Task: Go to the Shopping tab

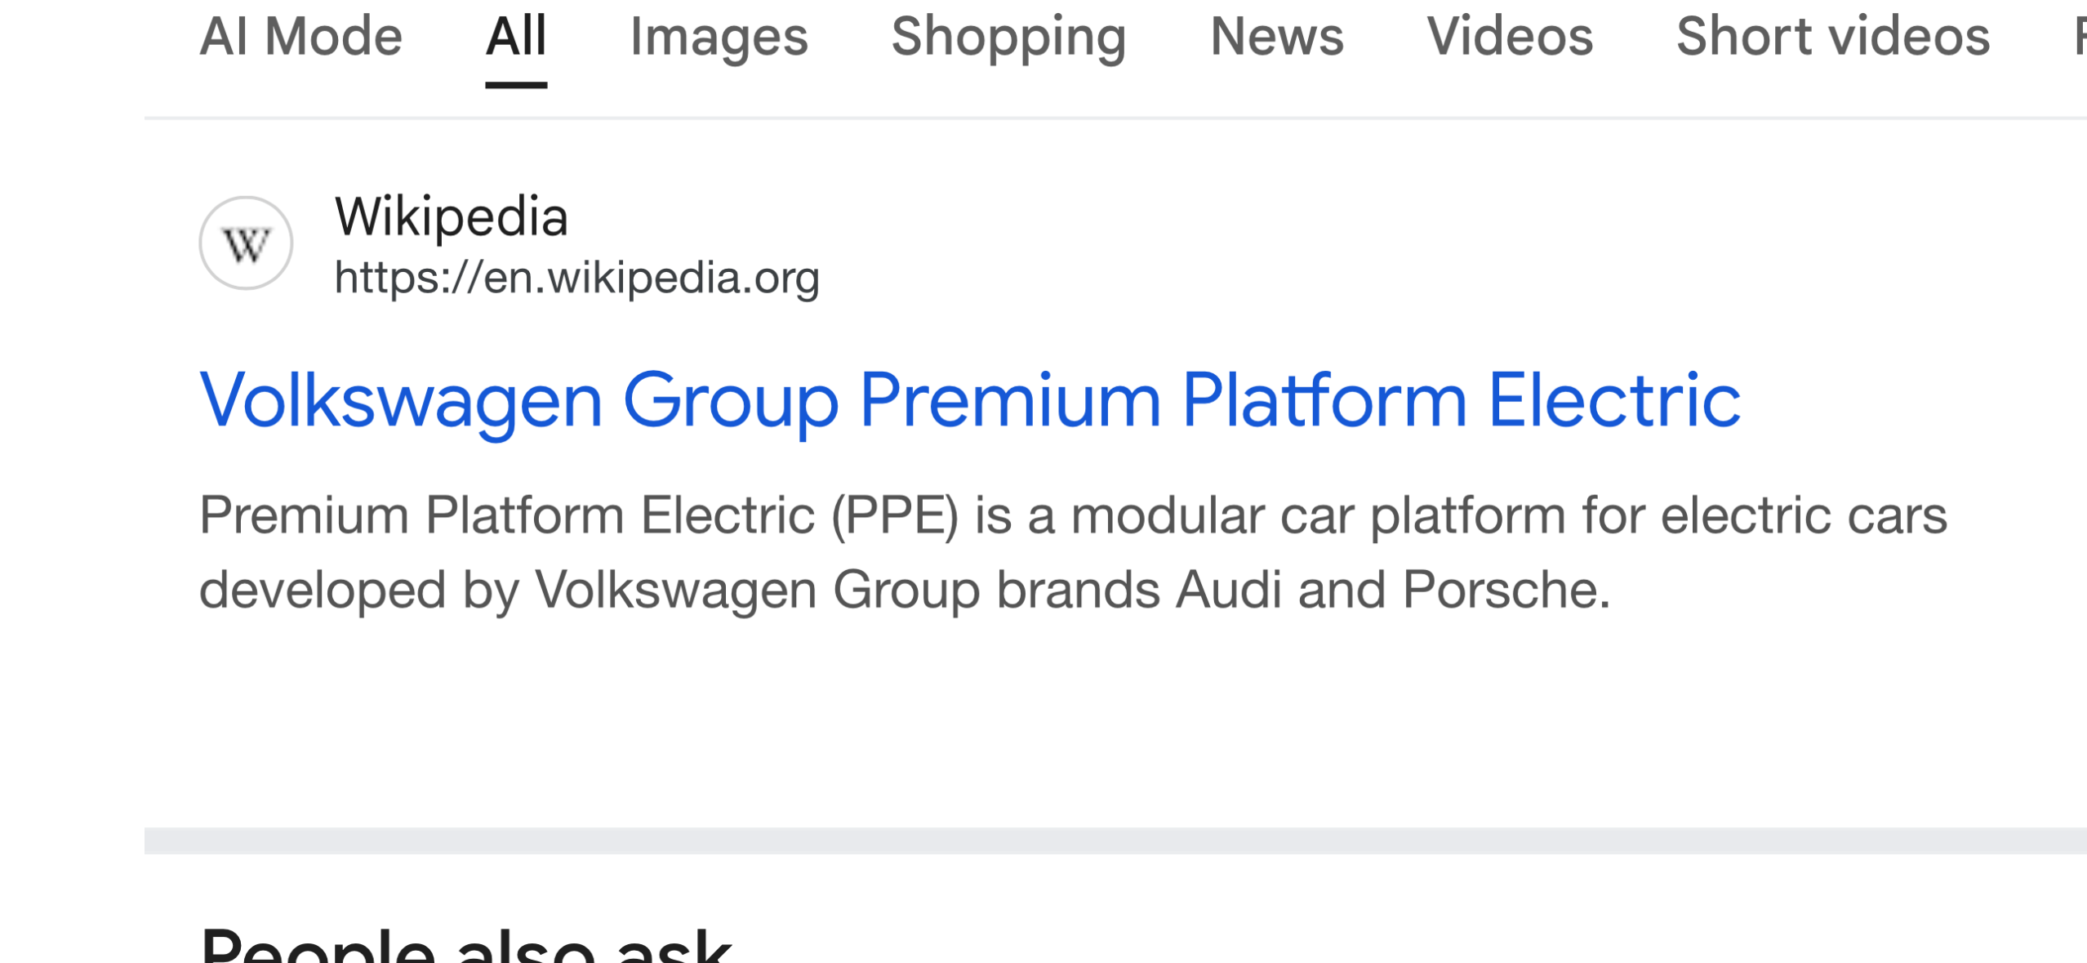Action: 1008,37
